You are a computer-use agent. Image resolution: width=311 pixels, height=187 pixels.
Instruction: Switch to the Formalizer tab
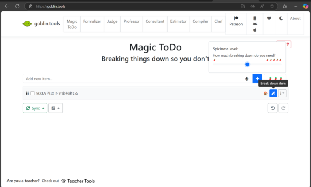(92, 21)
